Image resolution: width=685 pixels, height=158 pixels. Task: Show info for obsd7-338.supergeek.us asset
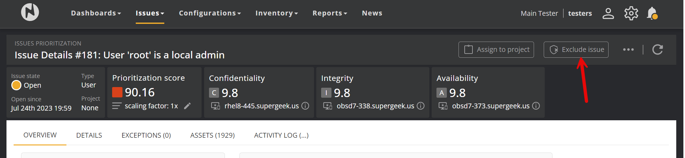tap(421, 106)
